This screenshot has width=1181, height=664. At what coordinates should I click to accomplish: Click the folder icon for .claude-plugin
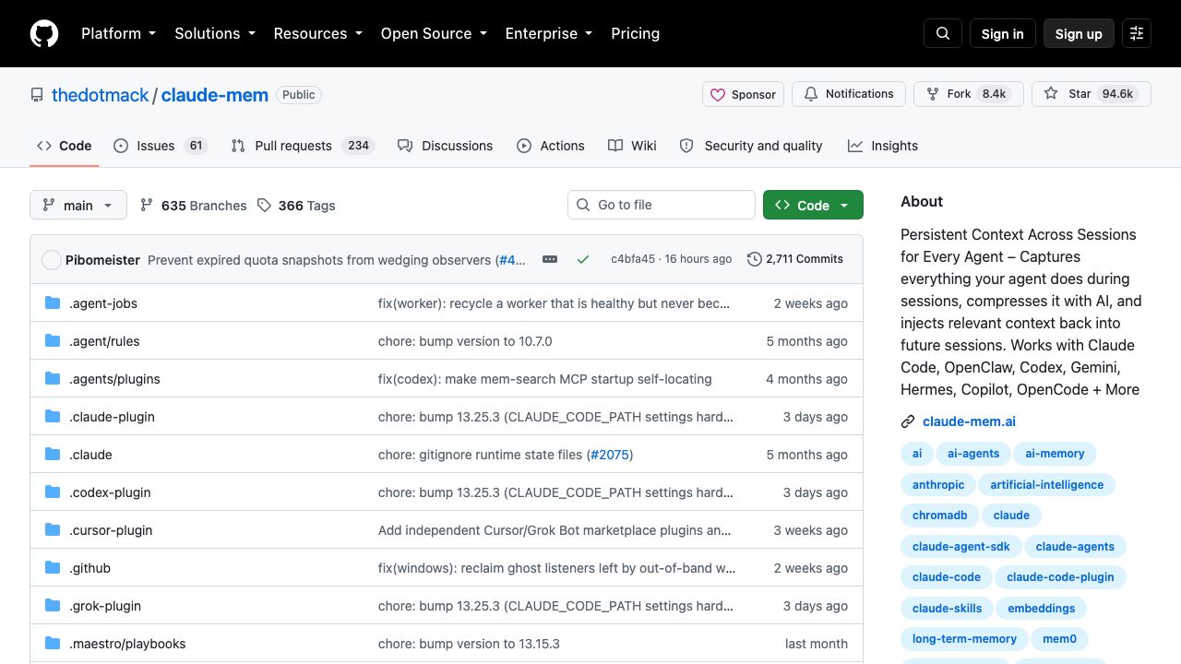(53, 416)
